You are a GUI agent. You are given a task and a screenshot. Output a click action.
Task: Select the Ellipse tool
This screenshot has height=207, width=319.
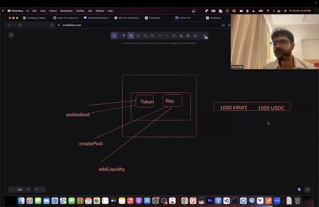coord(152,35)
